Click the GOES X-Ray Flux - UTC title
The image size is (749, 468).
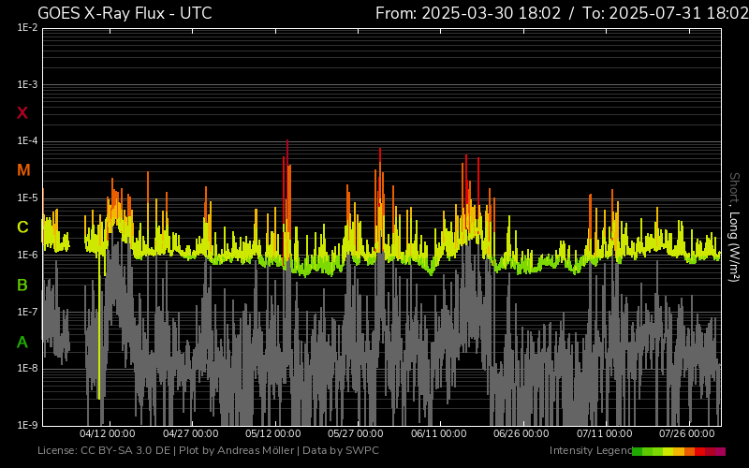(x=125, y=13)
